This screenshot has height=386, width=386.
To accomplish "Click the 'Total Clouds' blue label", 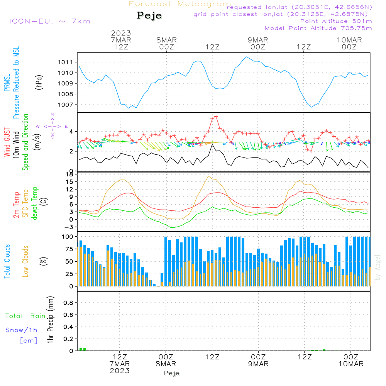I will click(x=7, y=261).
